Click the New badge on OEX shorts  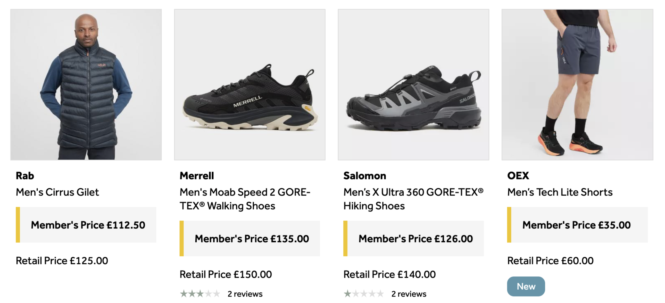click(x=526, y=286)
